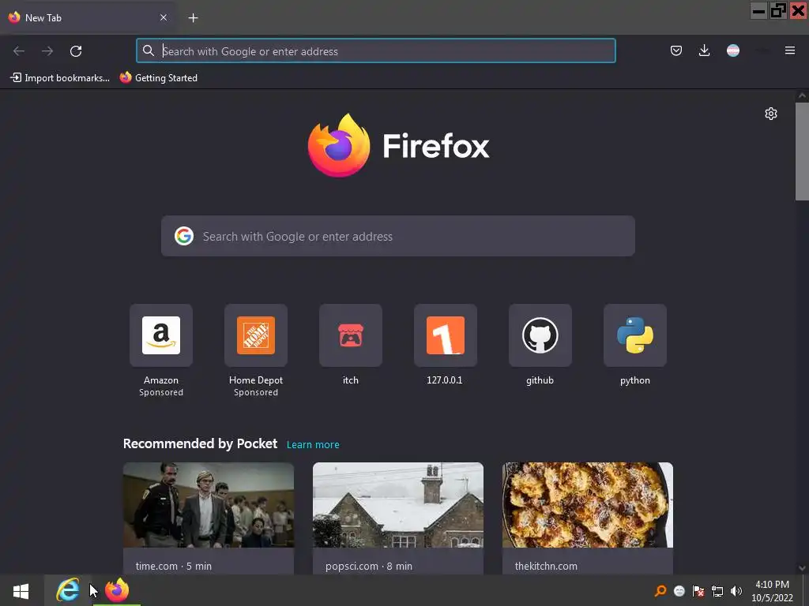This screenshot has width=809, height=606.
Task: Launch Internet Explorer from taskbar
Action: pyautogui.click(x=68, y=590)
